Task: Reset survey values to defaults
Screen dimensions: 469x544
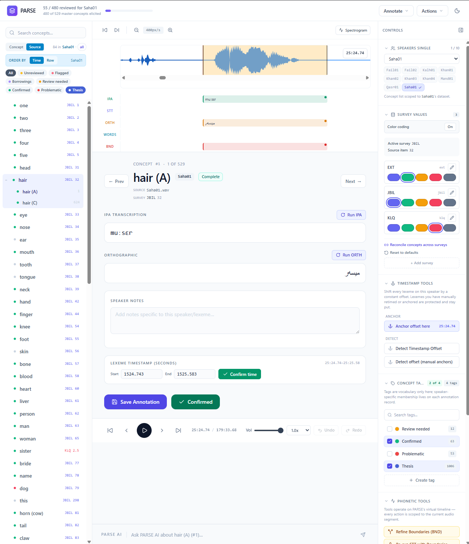Action: 401,253
